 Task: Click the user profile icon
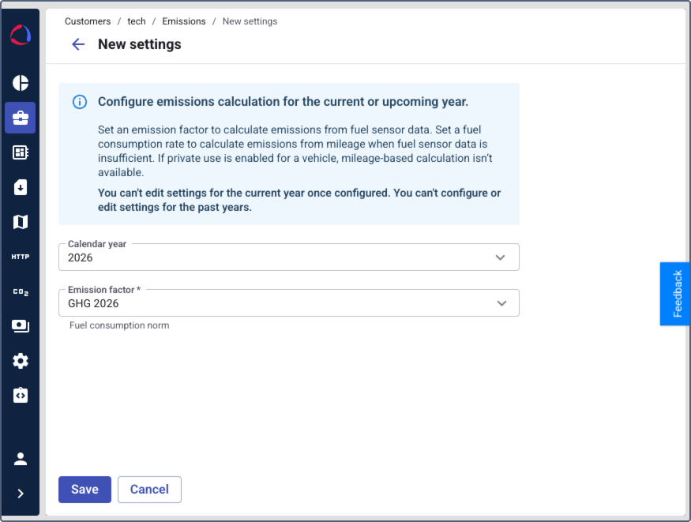pyautogui.click(x=21, y=459)
